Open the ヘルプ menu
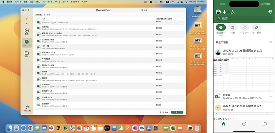The height and width of the screenshot is (133, 275). point(84,2)
